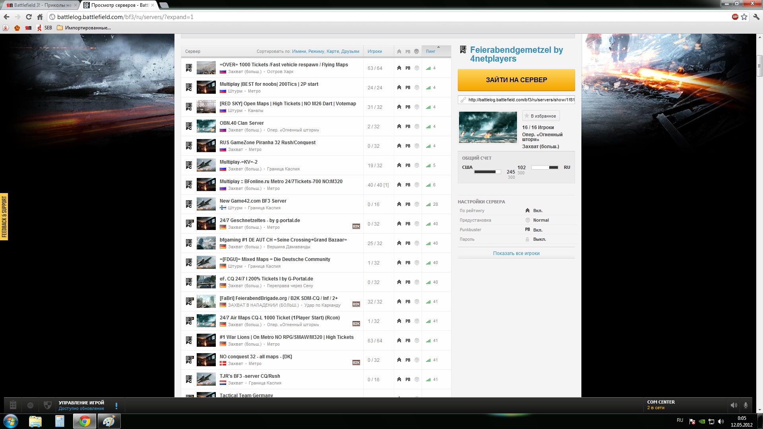Show all players via Показать все игроки
The image size is (763, 429).
[516, 253]
